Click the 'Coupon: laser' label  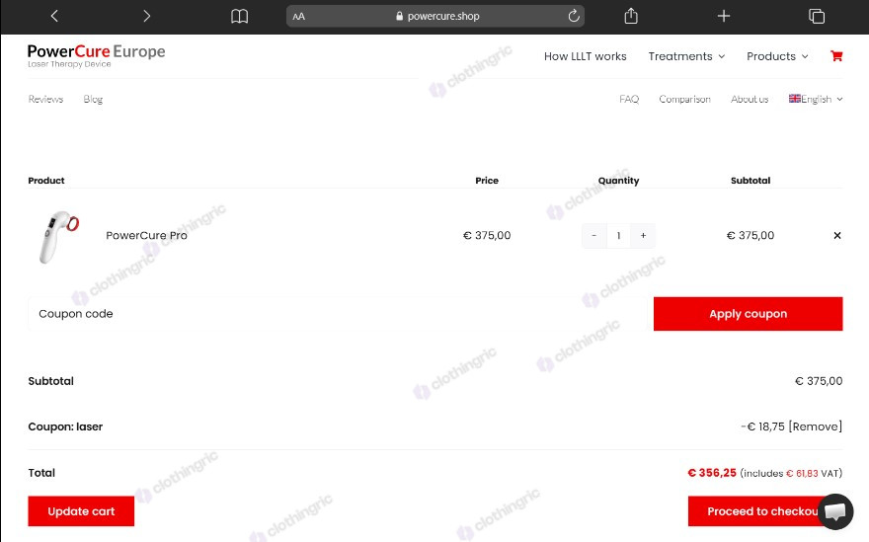click(x=65, y=426)
